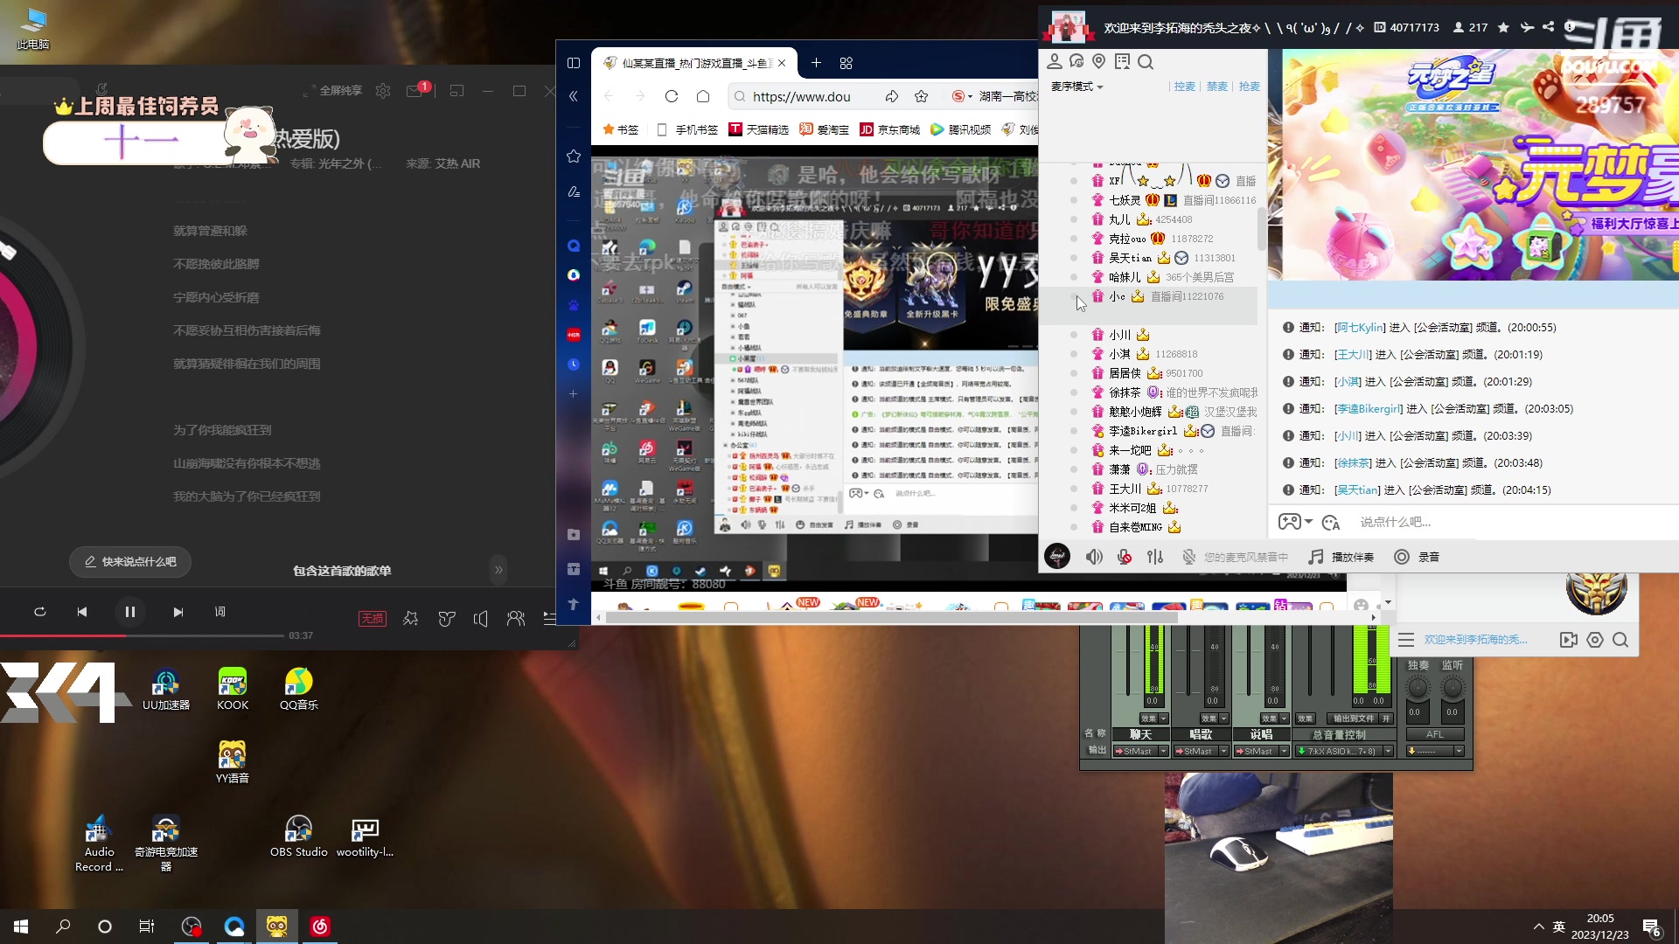Open the 天猫精选 bookmark
1679x944 pixels.
[758, 129]
